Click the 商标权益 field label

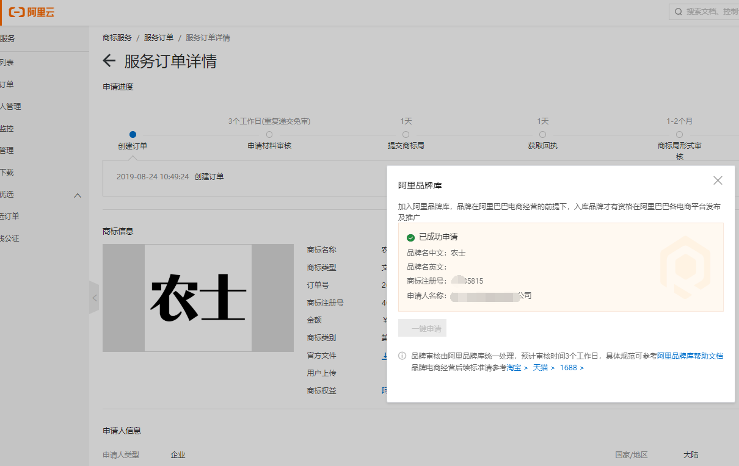[x=321, y=391]
